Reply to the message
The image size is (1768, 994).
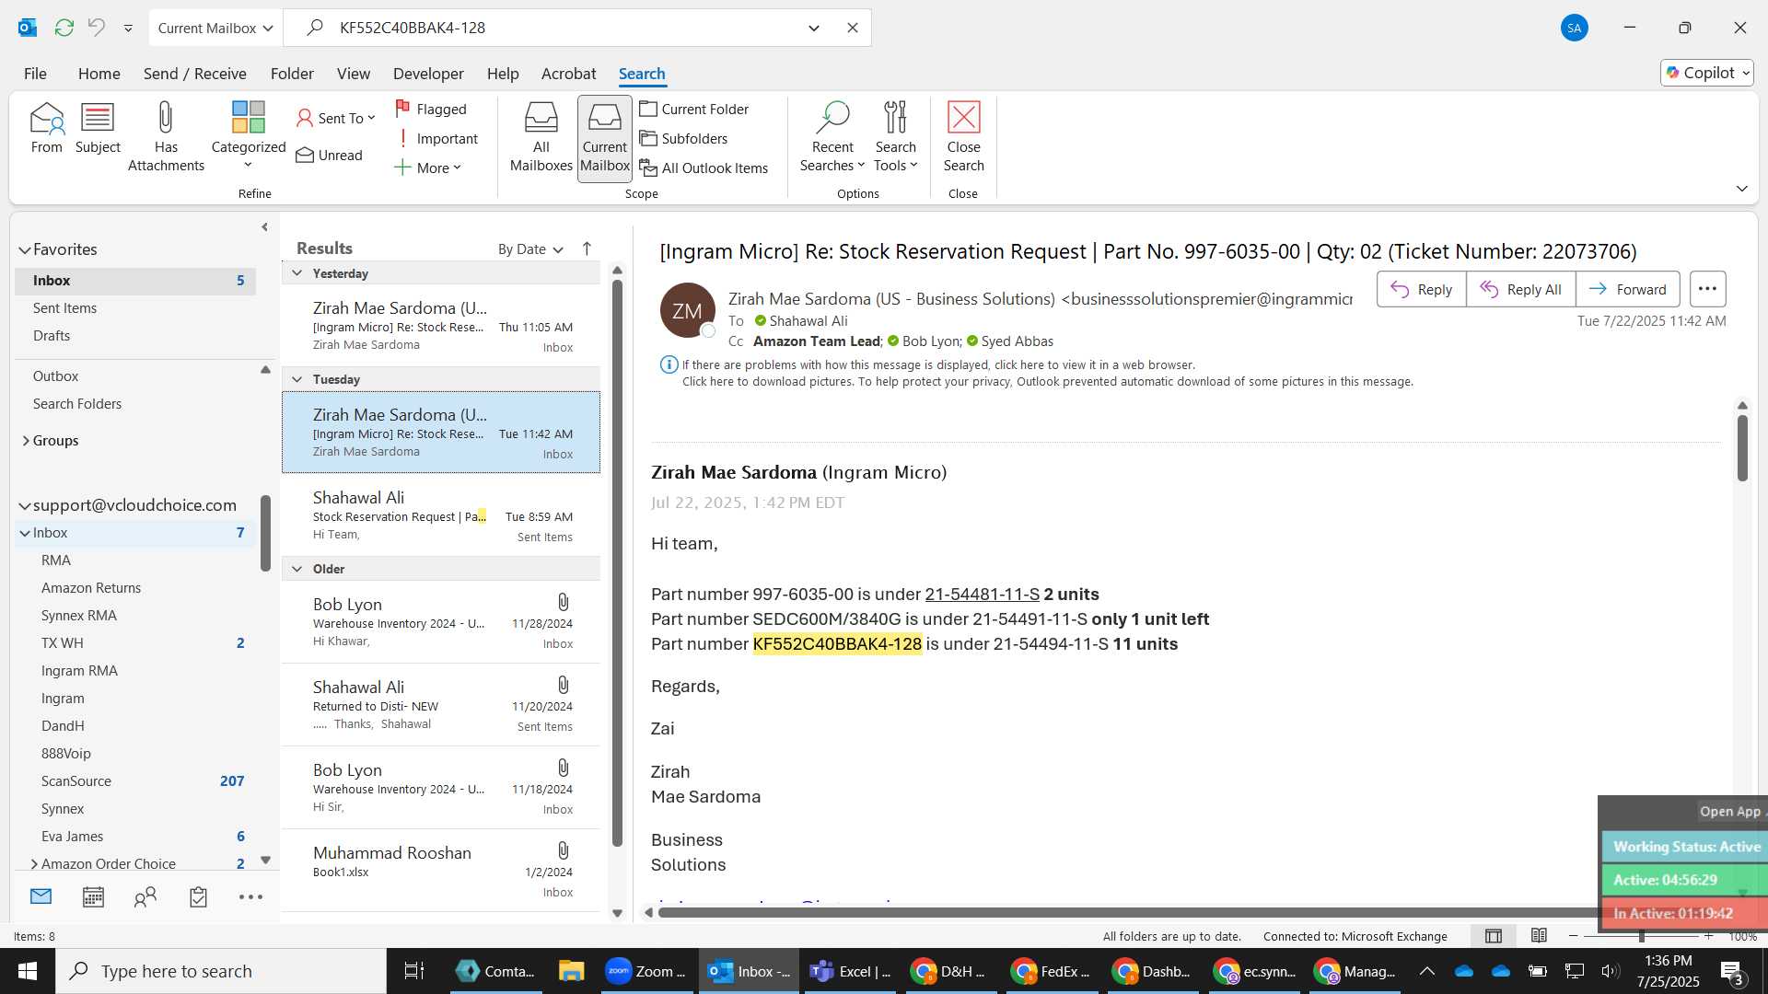coord(1422,289)
